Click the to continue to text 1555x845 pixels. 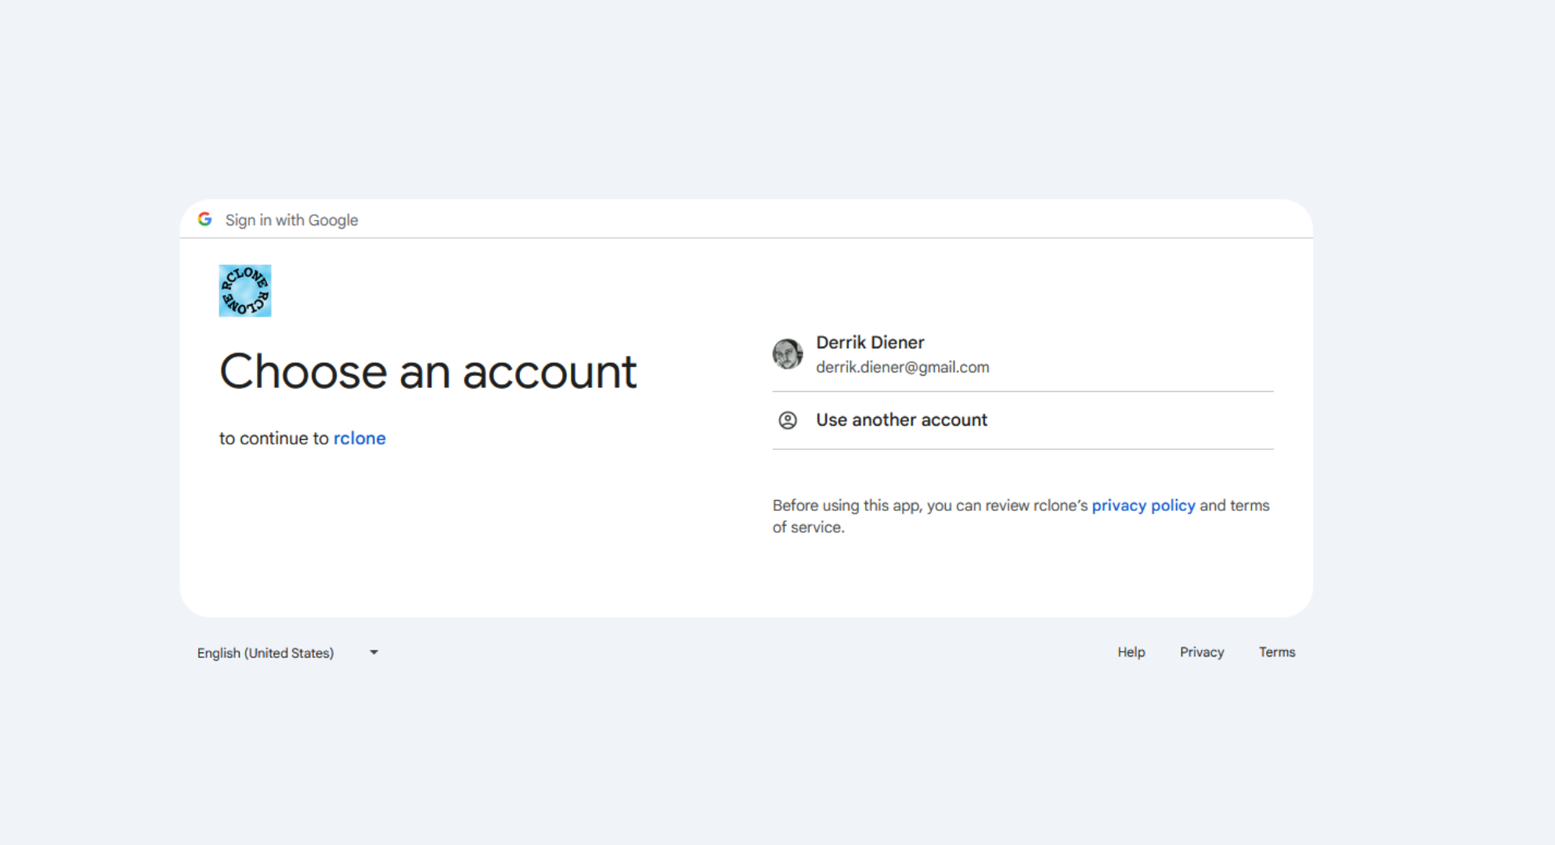[274, 438]
